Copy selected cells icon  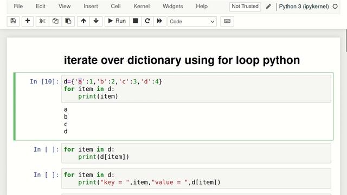(x=55, y=21)
